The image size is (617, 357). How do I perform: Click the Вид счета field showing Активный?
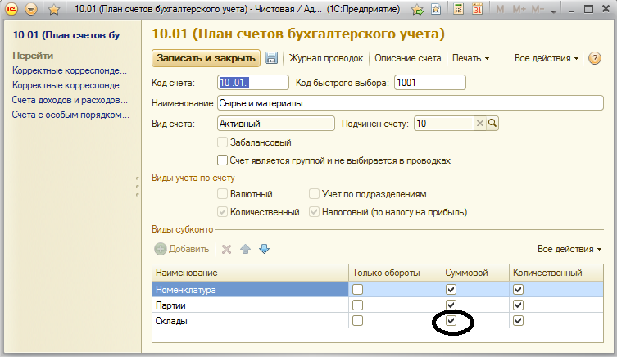(x=276, y=124)
